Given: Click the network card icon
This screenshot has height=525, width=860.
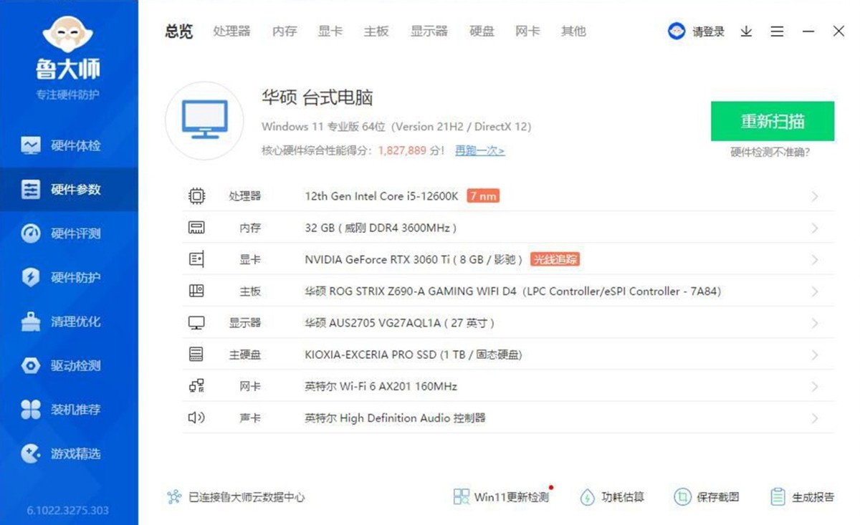Looking at the screenshot, I should click(x=196, y=386).
